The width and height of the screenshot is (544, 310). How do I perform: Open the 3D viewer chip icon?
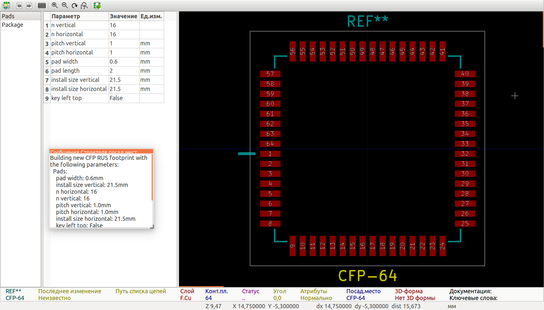(x=42, y=5)
